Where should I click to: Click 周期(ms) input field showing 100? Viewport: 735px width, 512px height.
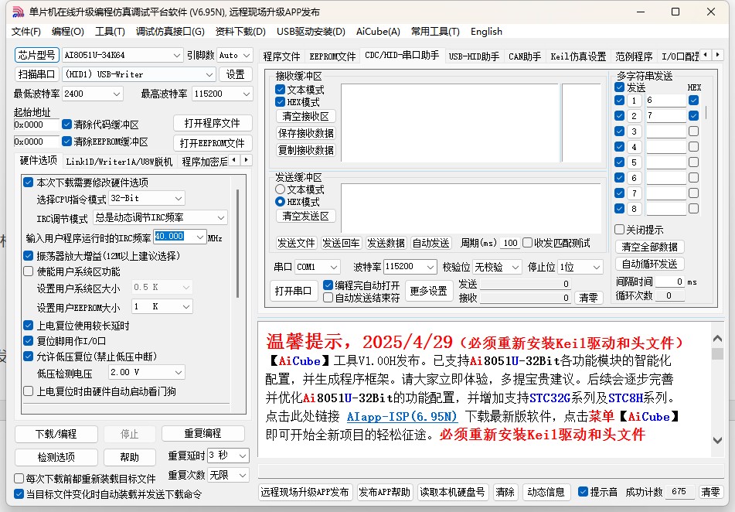(x=510, y=243)
